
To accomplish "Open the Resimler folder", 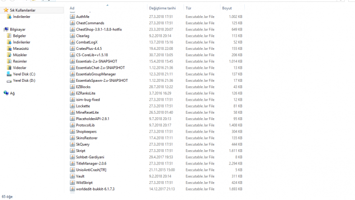I will click(x=20, y=61).
